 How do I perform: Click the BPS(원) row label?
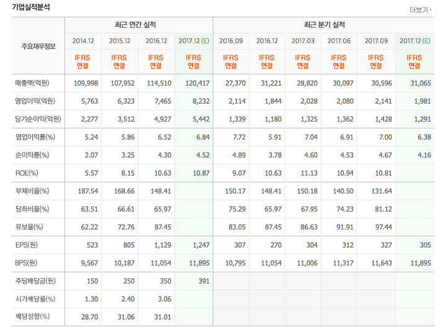pyautogui.click(x=26, y=263)
